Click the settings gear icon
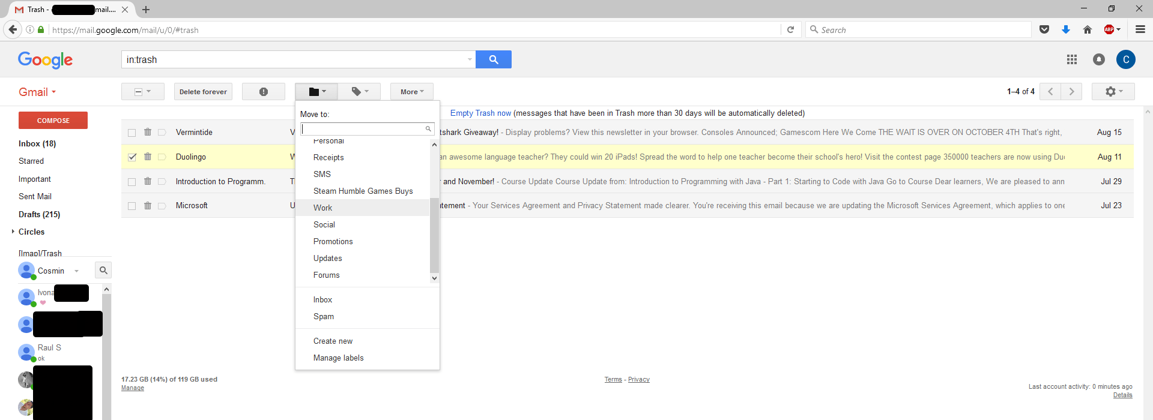Image resolution: width=1153 pixels, height=420 pixels. click(1113, 92)
